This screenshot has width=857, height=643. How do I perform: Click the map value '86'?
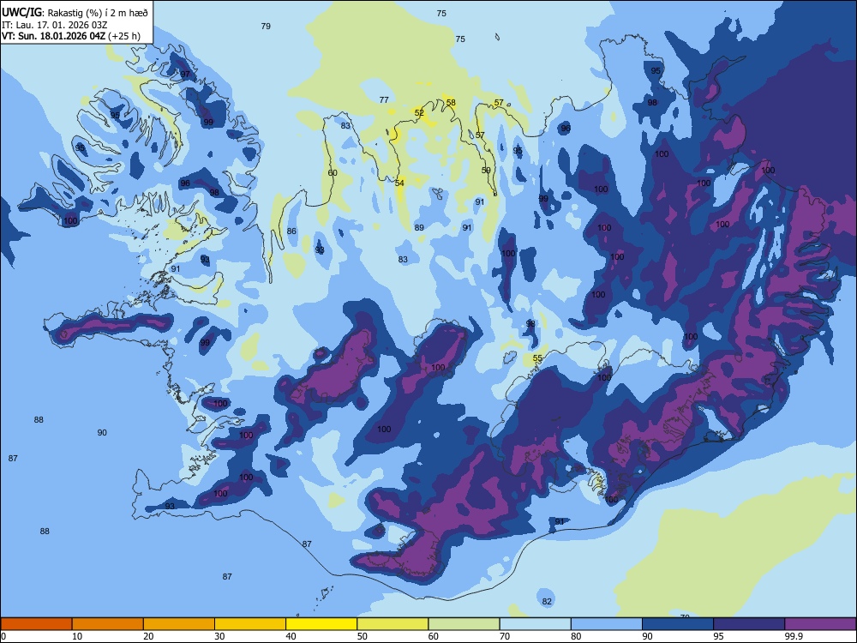click(x=292, y=231)
